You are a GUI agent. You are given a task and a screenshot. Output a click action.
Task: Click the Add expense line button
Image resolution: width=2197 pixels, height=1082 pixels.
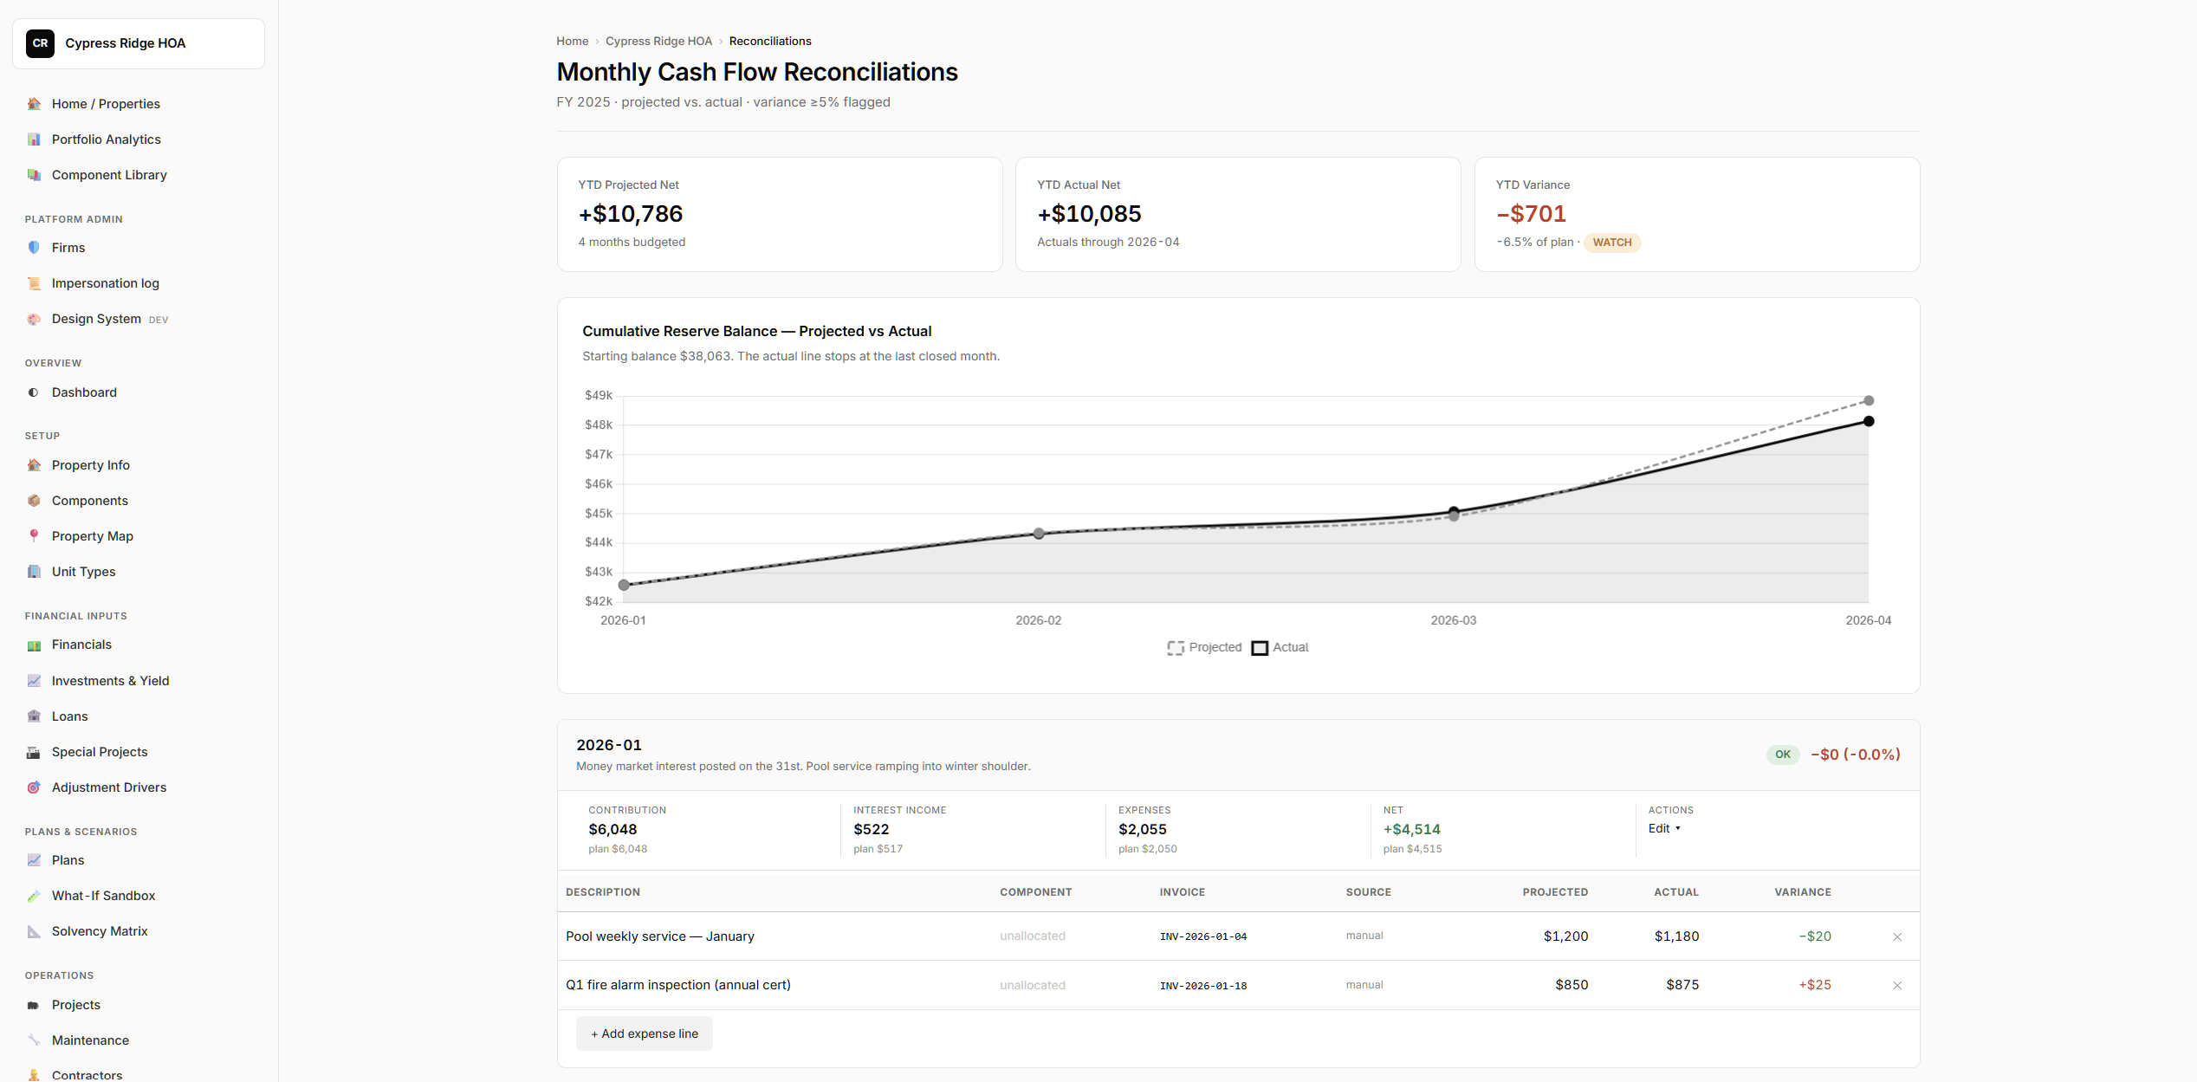point(645,1033)
